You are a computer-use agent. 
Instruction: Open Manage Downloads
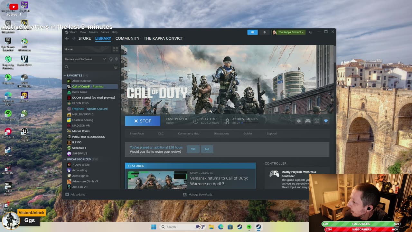point(197,195)
